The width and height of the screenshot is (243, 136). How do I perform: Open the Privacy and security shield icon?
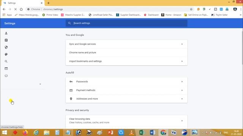(x=6, y=47)
